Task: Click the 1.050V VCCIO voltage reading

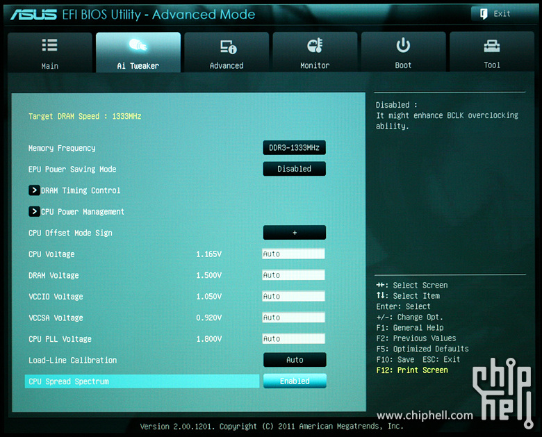Action: [x=208, y=296]
